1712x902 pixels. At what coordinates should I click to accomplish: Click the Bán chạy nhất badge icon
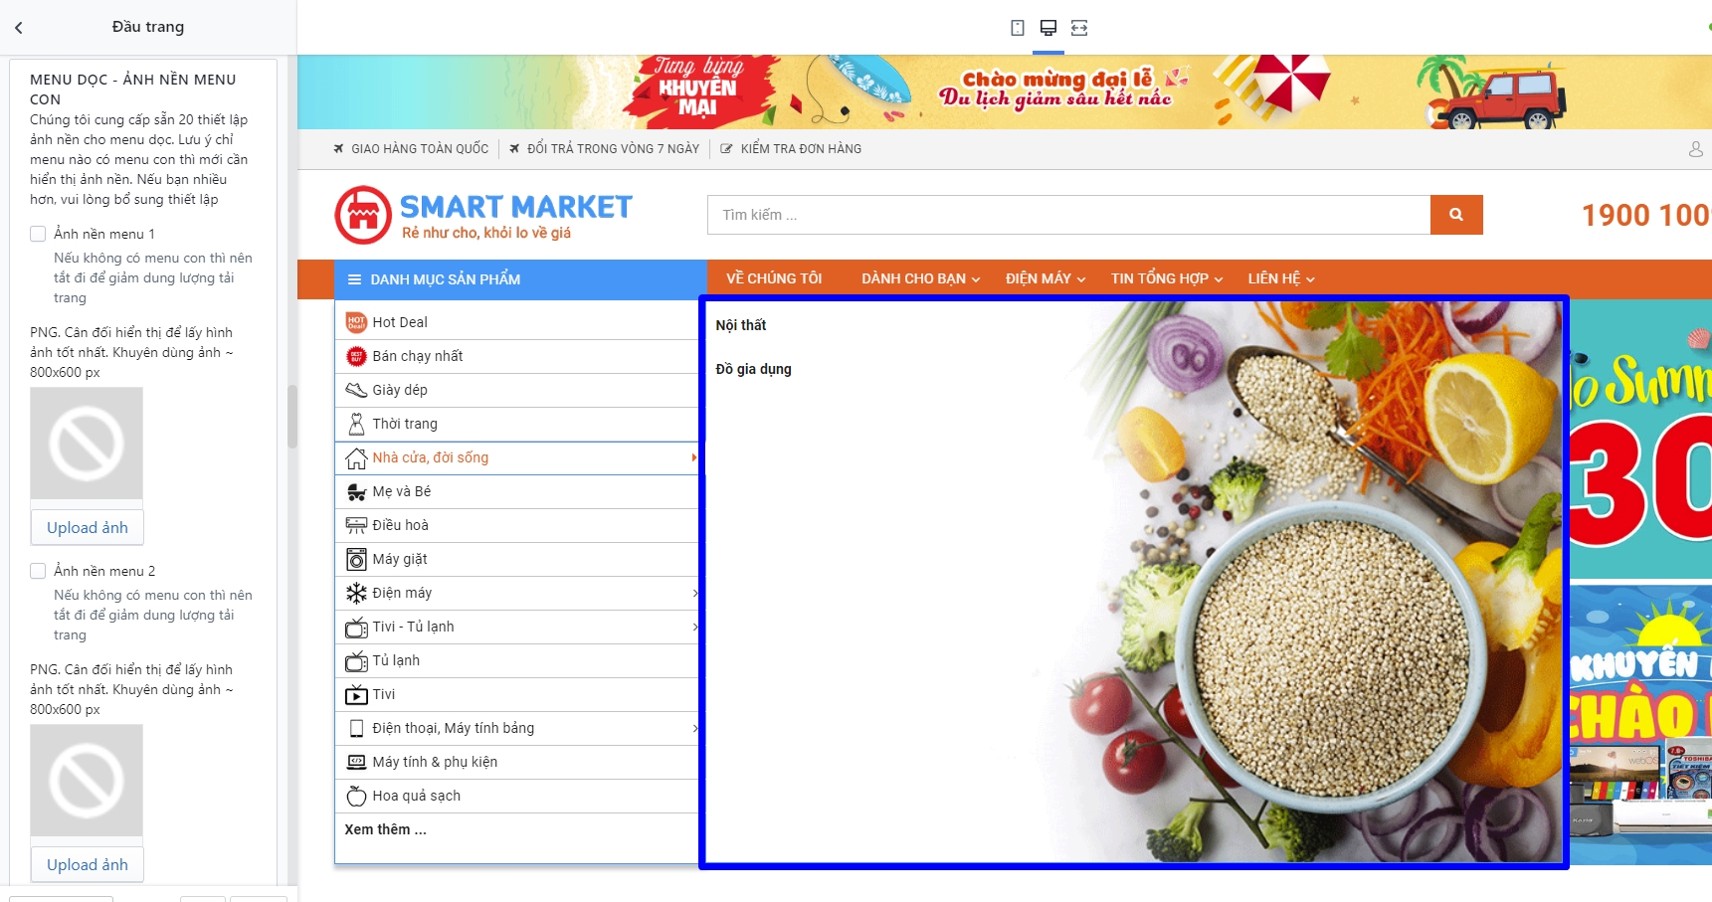click(x=356, y=356)
